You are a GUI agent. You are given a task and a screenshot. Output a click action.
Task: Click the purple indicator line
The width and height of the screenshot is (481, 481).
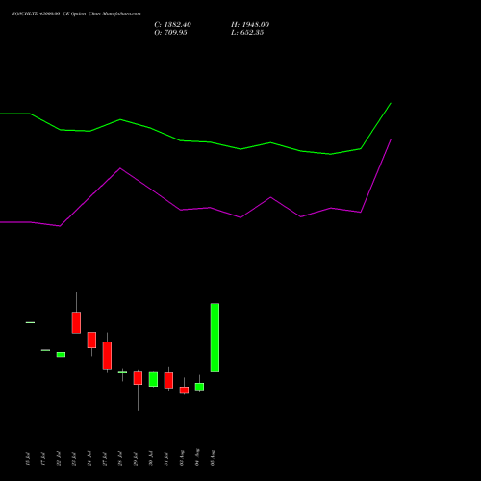click(x=195, y=209)
